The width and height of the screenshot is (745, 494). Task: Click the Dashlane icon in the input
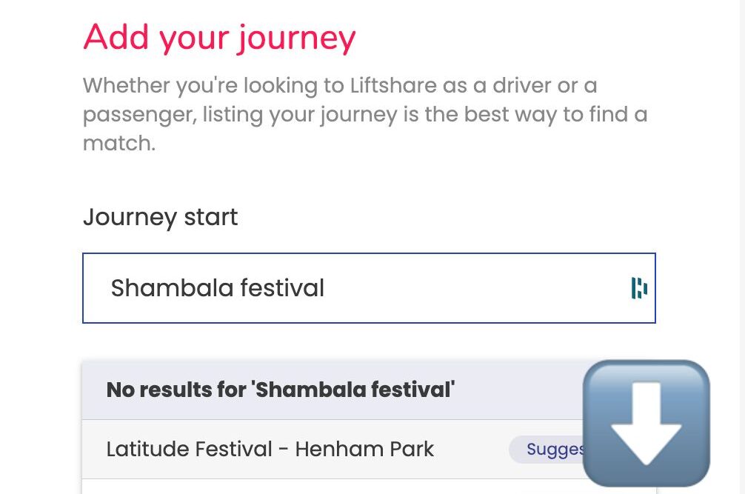(639, 288)
